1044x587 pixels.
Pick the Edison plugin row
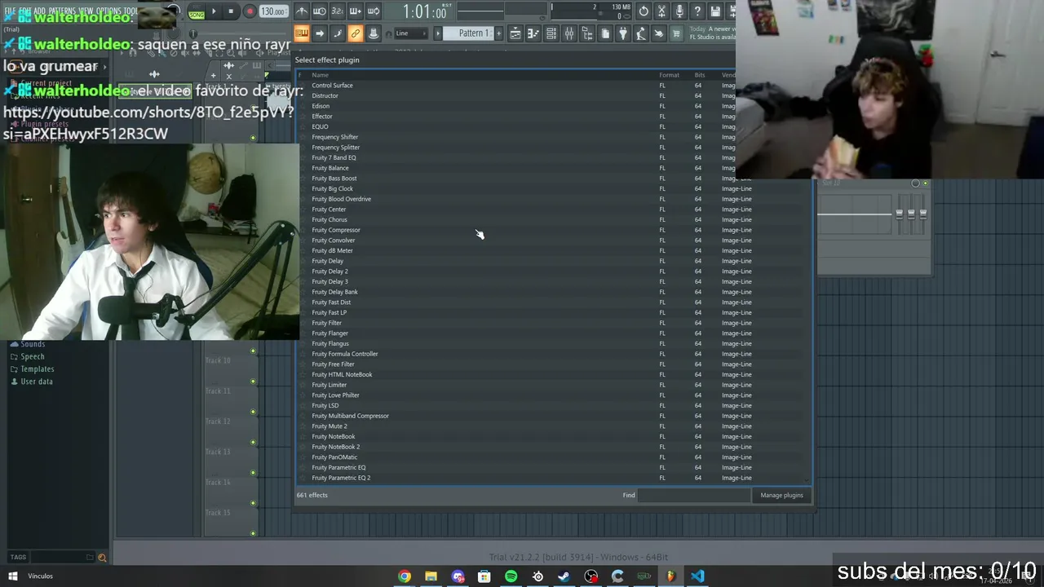(552, 106)
